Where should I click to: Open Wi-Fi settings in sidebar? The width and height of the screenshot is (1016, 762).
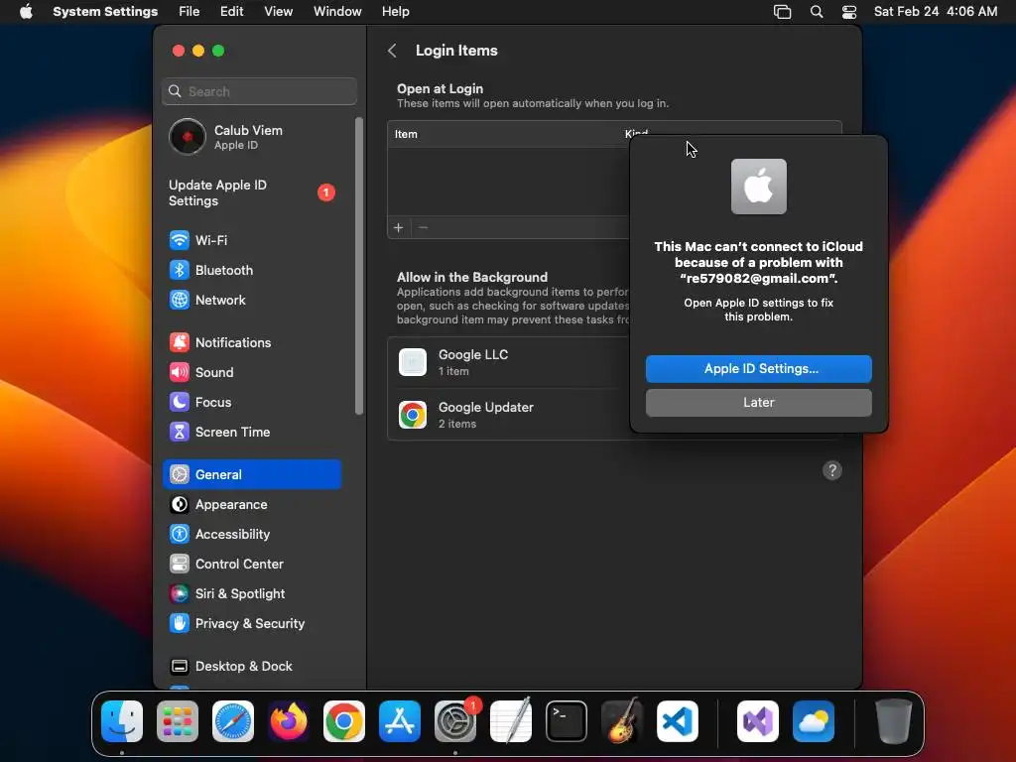point(252,240)
